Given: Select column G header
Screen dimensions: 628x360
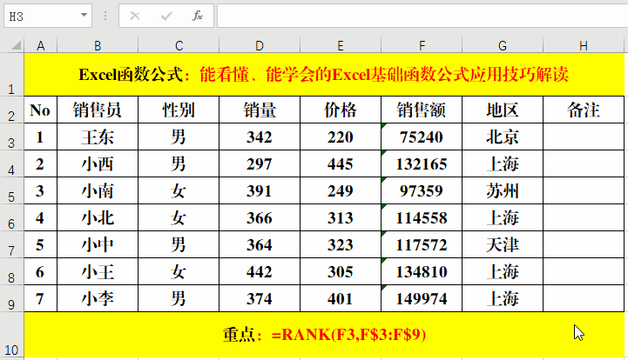Looking at the screenshot, I should point(503,45).
